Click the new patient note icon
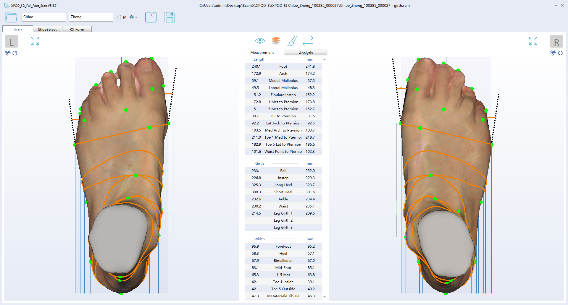The width and height of the screenshot is (568, 305). [151, 17]
